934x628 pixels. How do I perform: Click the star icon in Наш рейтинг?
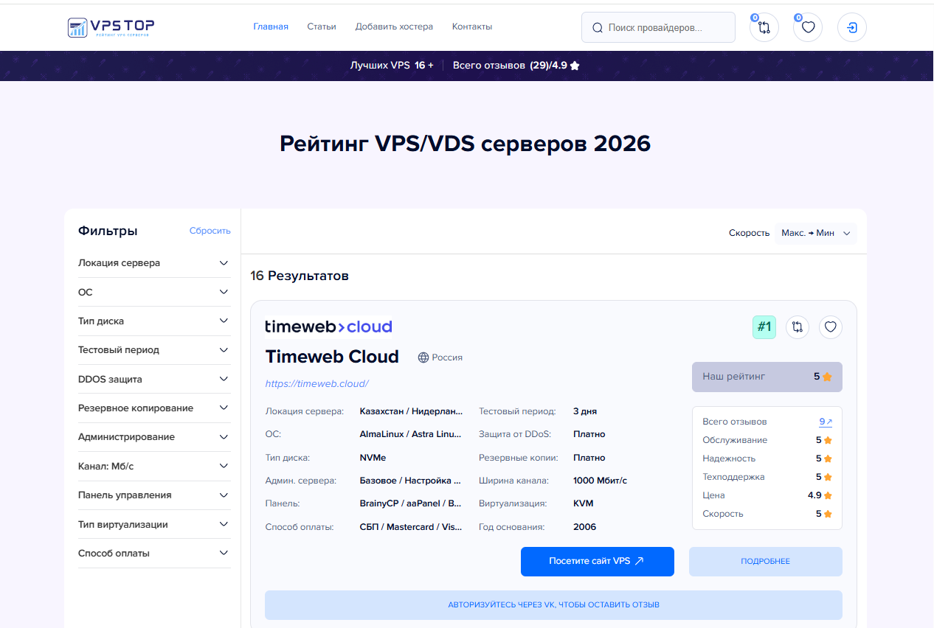(827, 377)
